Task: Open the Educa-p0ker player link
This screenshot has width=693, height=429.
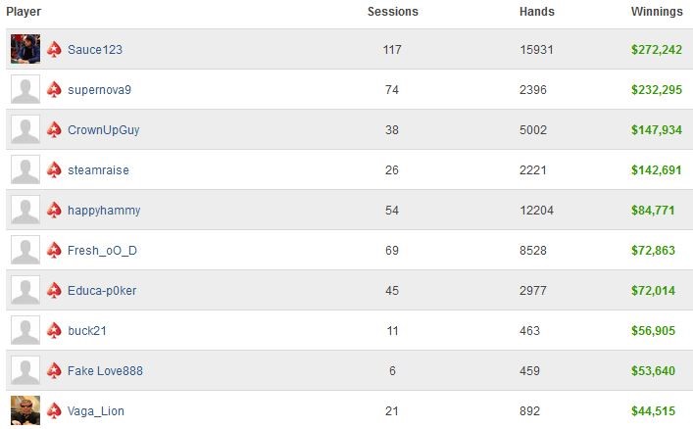Action: [x=102, y=291]
